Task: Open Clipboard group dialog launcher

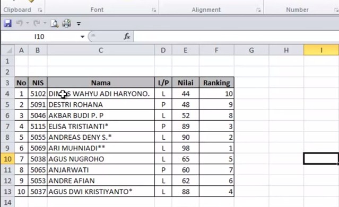Action: pos(40,10)
